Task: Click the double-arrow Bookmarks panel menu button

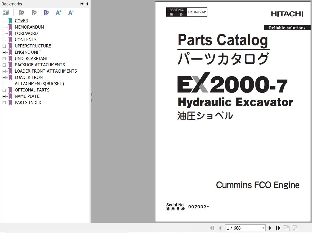Action: point(82,4)
